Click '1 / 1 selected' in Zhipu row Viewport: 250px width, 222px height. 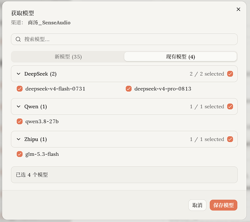point(207,139)
